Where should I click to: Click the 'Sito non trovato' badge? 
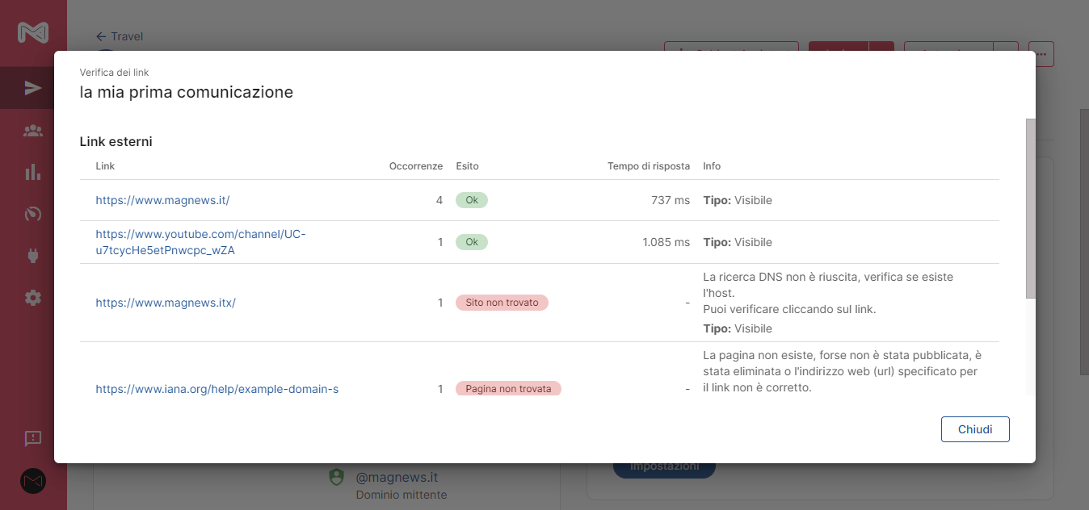pos(502,303)
